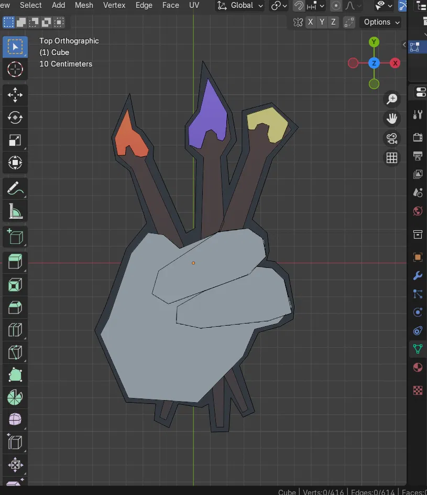The width and height of the screenshot is (427, 495).
Task: Toggle Z axis mirror button
Action: click(x=333, y=22)
